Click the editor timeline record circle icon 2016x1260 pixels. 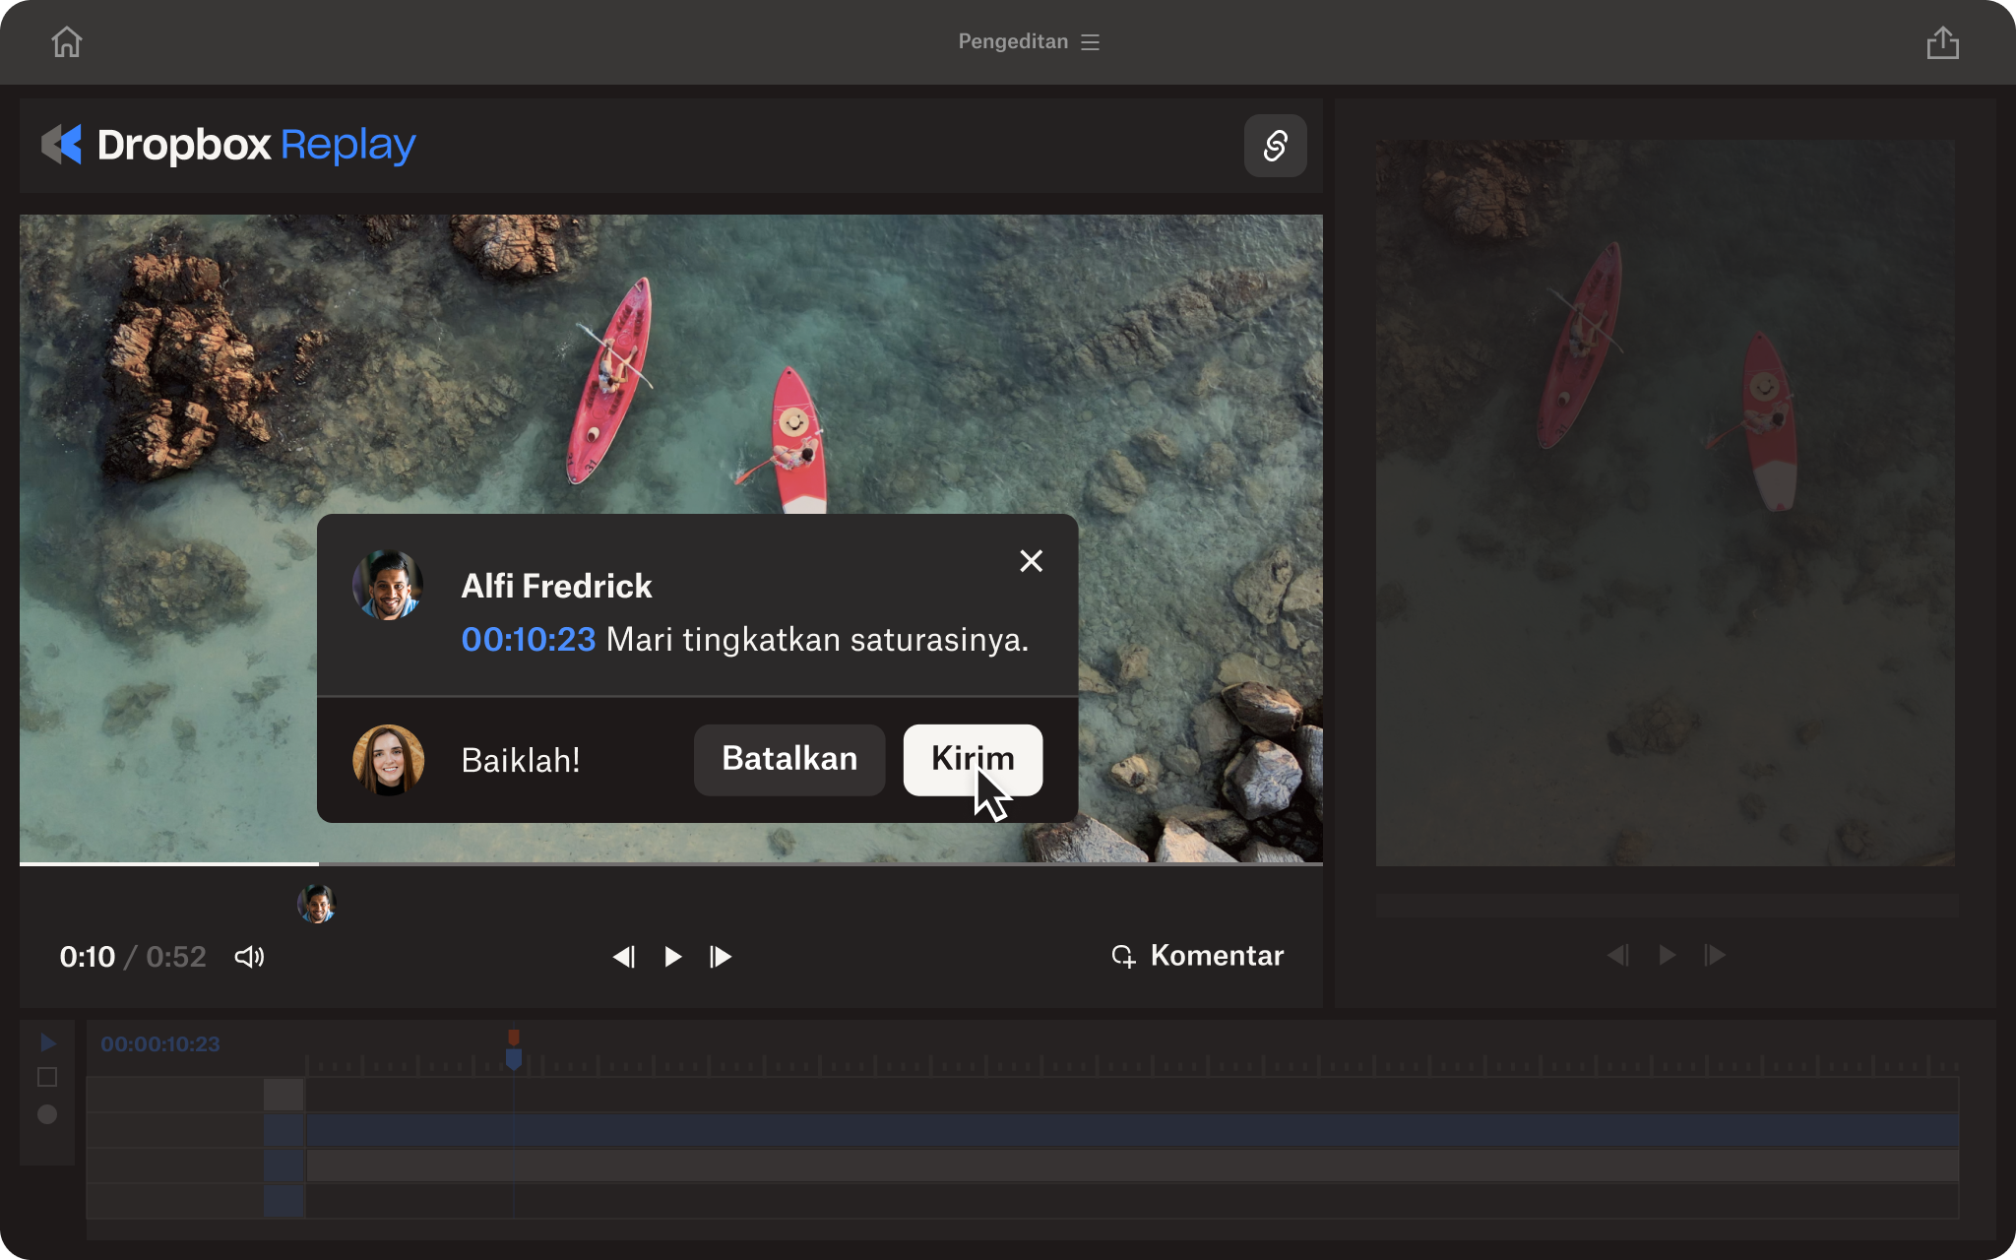point(47,1114)
